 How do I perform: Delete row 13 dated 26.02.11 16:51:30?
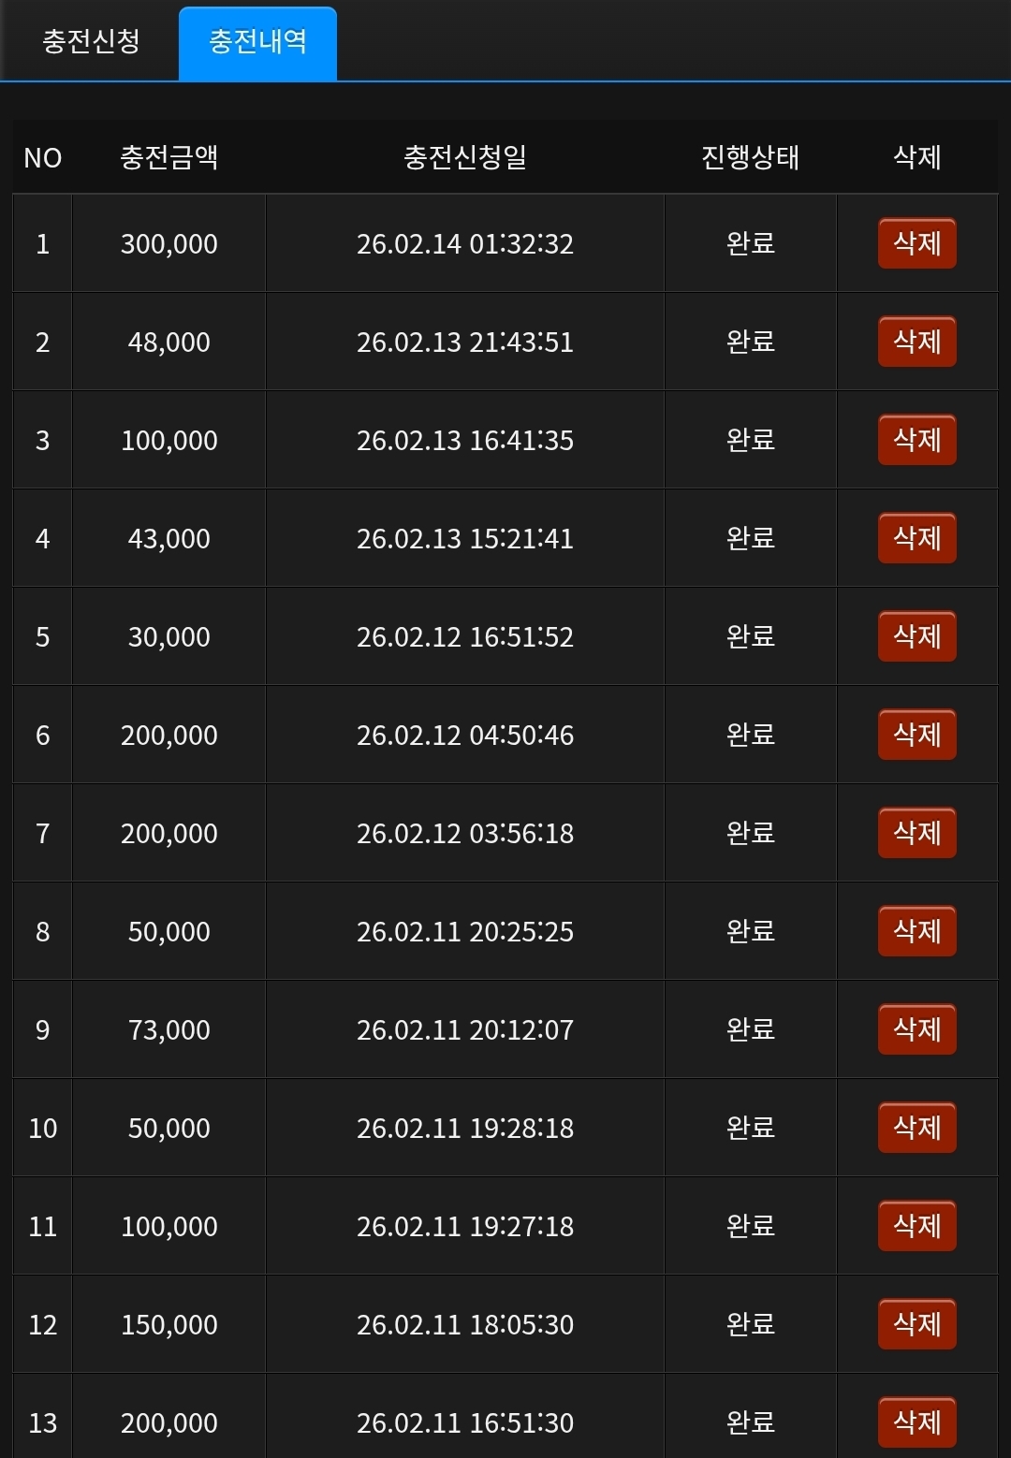[x=916, y=1422]
